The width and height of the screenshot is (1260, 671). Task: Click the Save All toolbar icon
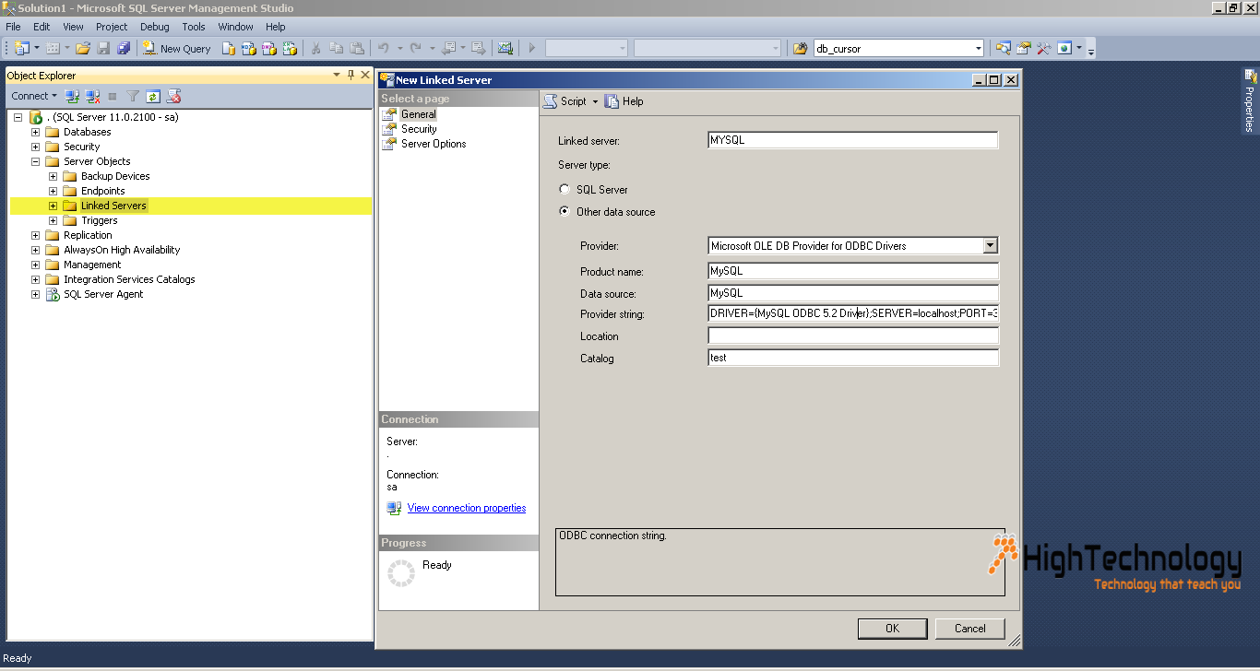124,48
